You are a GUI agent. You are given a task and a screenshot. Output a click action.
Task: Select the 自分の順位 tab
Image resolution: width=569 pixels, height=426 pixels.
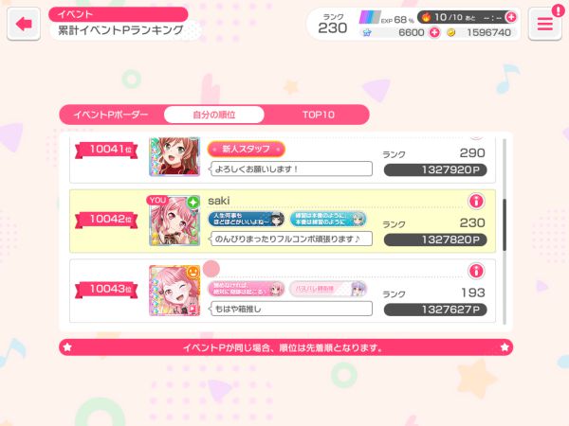[213, 115]
